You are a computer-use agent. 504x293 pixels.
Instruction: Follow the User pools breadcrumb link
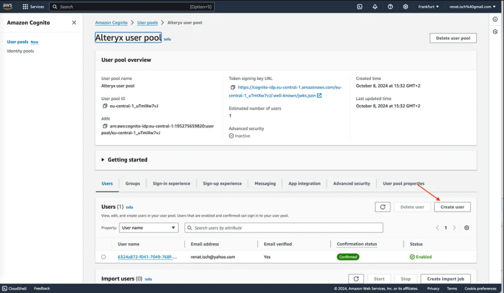[148, 22]
